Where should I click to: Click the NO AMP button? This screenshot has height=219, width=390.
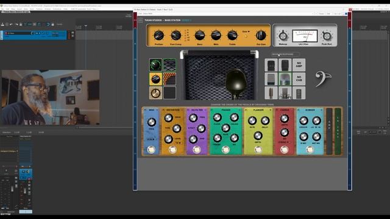pos(299,65)
